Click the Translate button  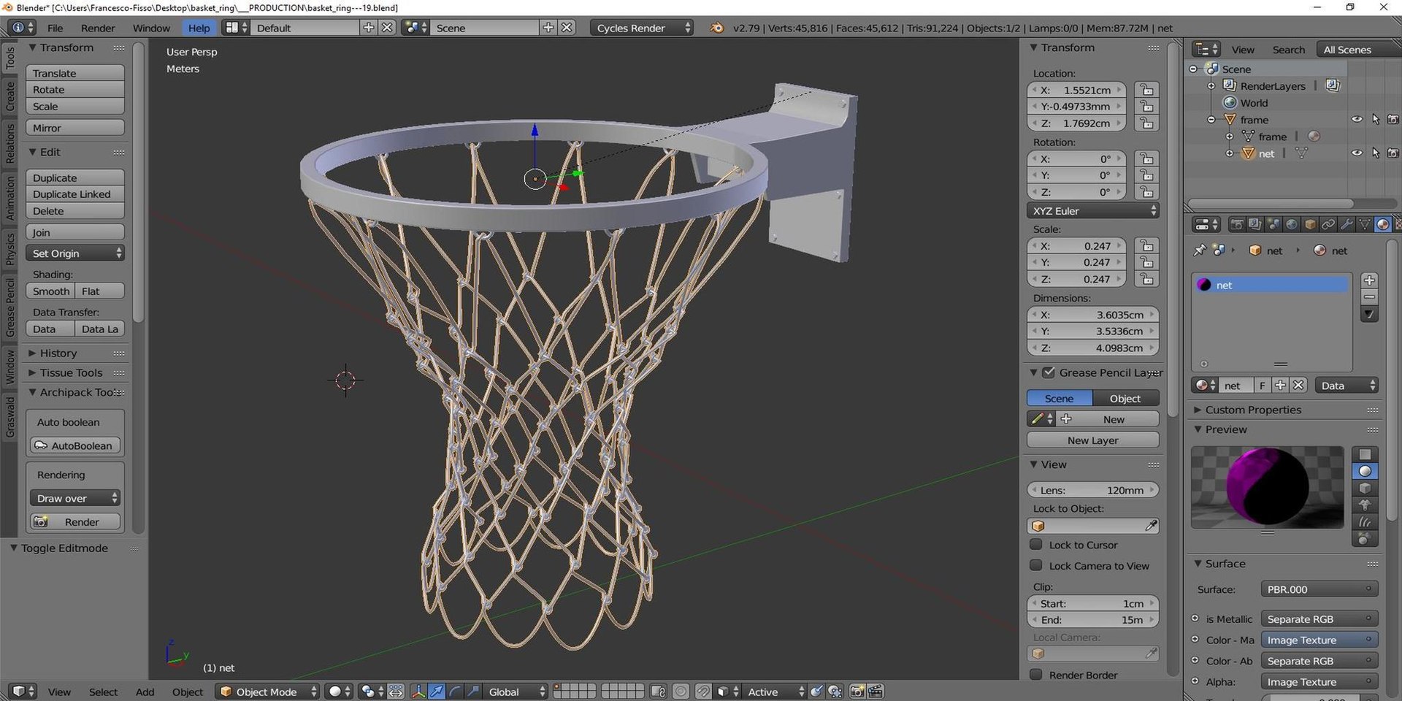tap(75, 73)
